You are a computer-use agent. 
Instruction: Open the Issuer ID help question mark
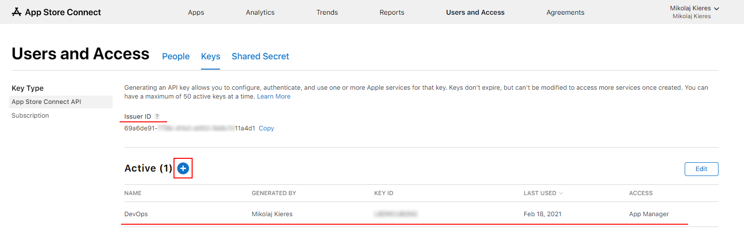click(x=157, y=117)
